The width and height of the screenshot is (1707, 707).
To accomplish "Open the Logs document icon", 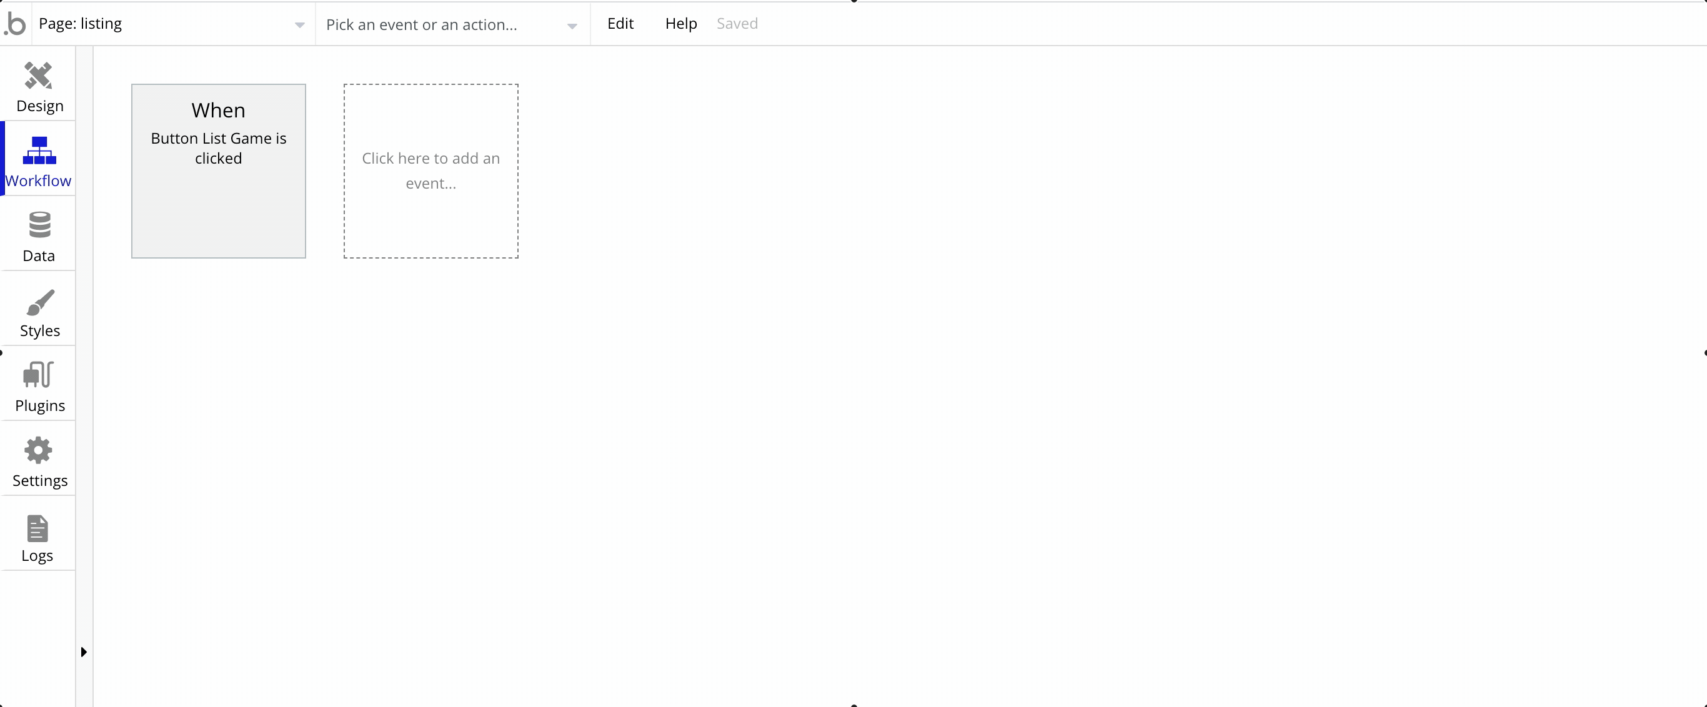I will (37, 529).
